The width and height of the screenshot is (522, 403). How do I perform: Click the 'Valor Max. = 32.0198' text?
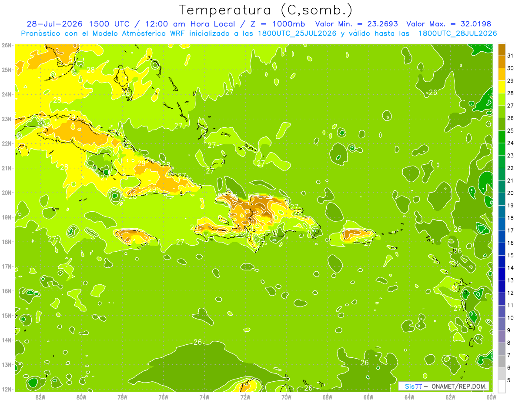coord(449,24)
